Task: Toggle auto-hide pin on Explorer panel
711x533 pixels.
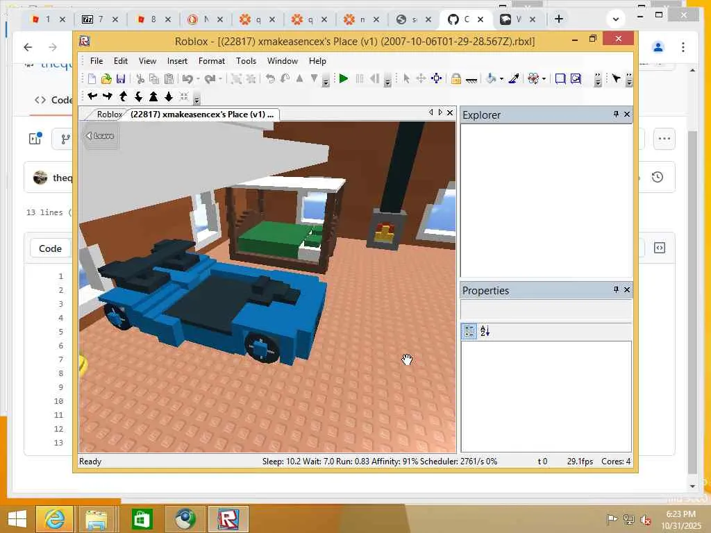Action: [x=616, y=115]
